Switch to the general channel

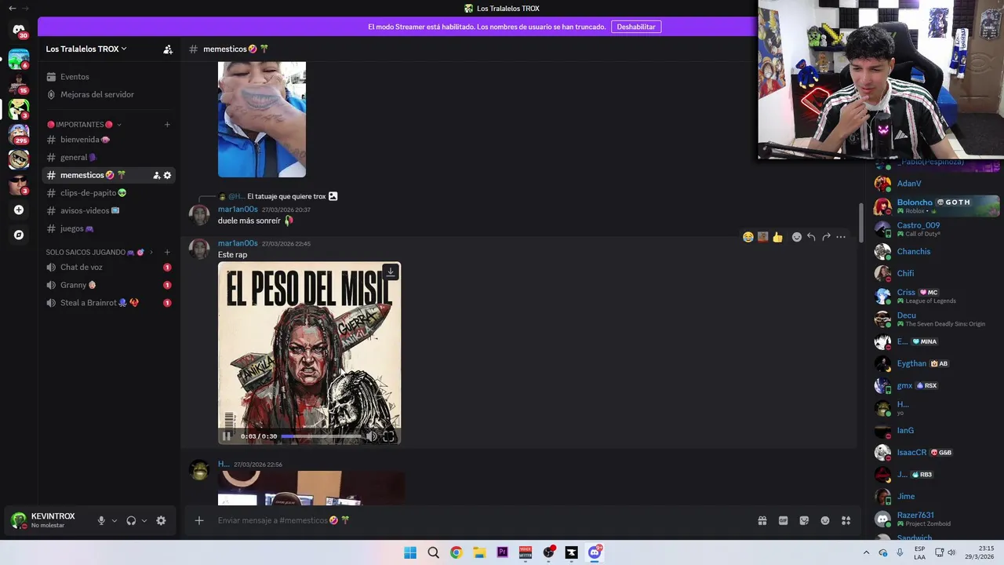(x=109, y=157)
